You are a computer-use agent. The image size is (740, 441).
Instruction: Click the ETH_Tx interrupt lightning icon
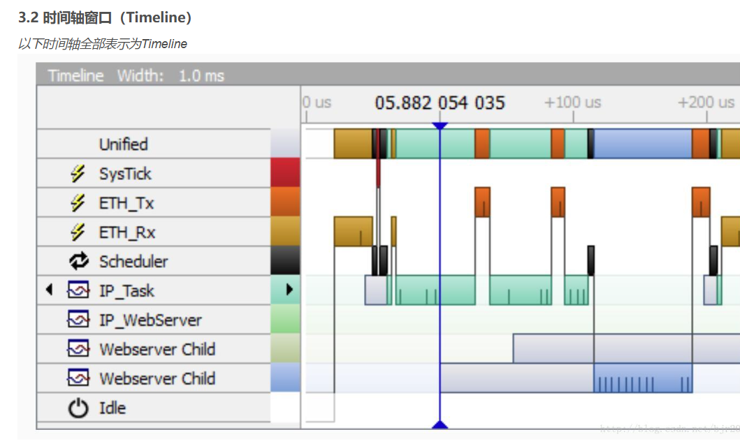[x=78, y=202]
